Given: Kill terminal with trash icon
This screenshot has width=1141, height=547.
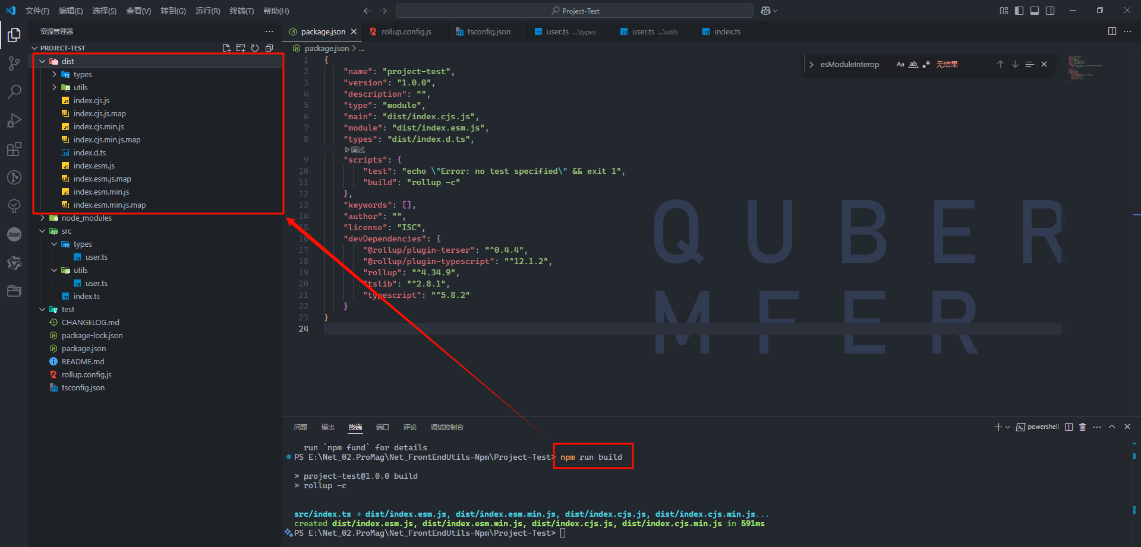Looking at the screenshot, I should click(x=1082, y=427).
